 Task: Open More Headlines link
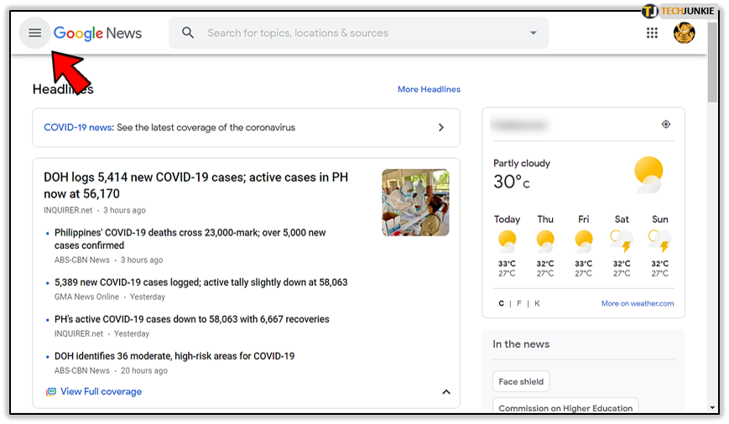[429, 89]
